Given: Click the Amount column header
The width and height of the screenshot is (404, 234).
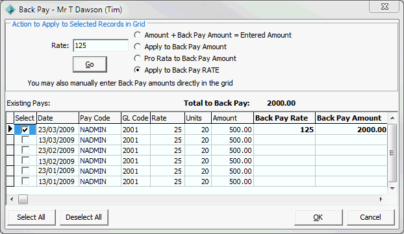Looking at the screenshot, I should (x=233, y=118).
